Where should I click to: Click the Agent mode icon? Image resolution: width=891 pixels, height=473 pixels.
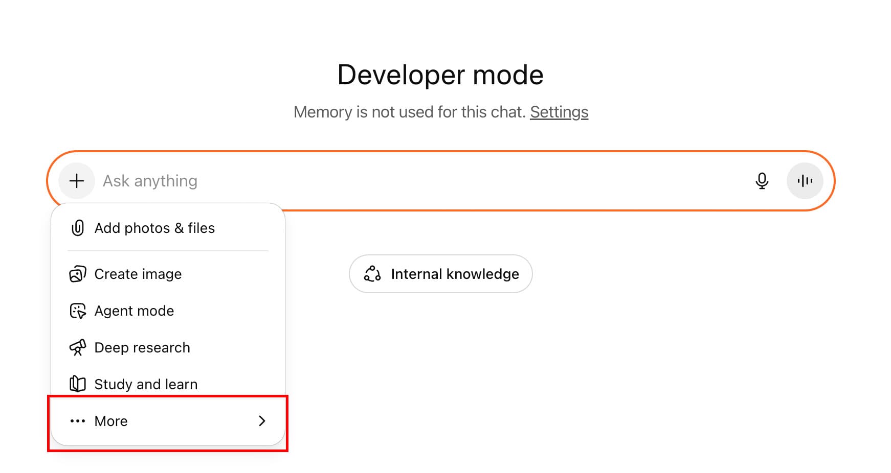point(77,311)
